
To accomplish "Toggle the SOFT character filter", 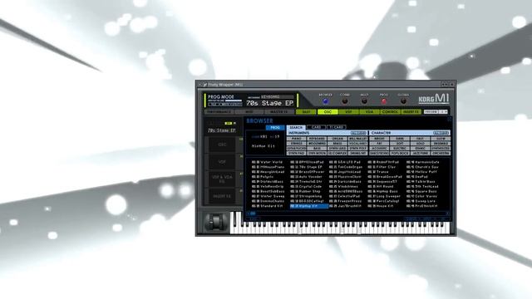I will click(400, 144).
